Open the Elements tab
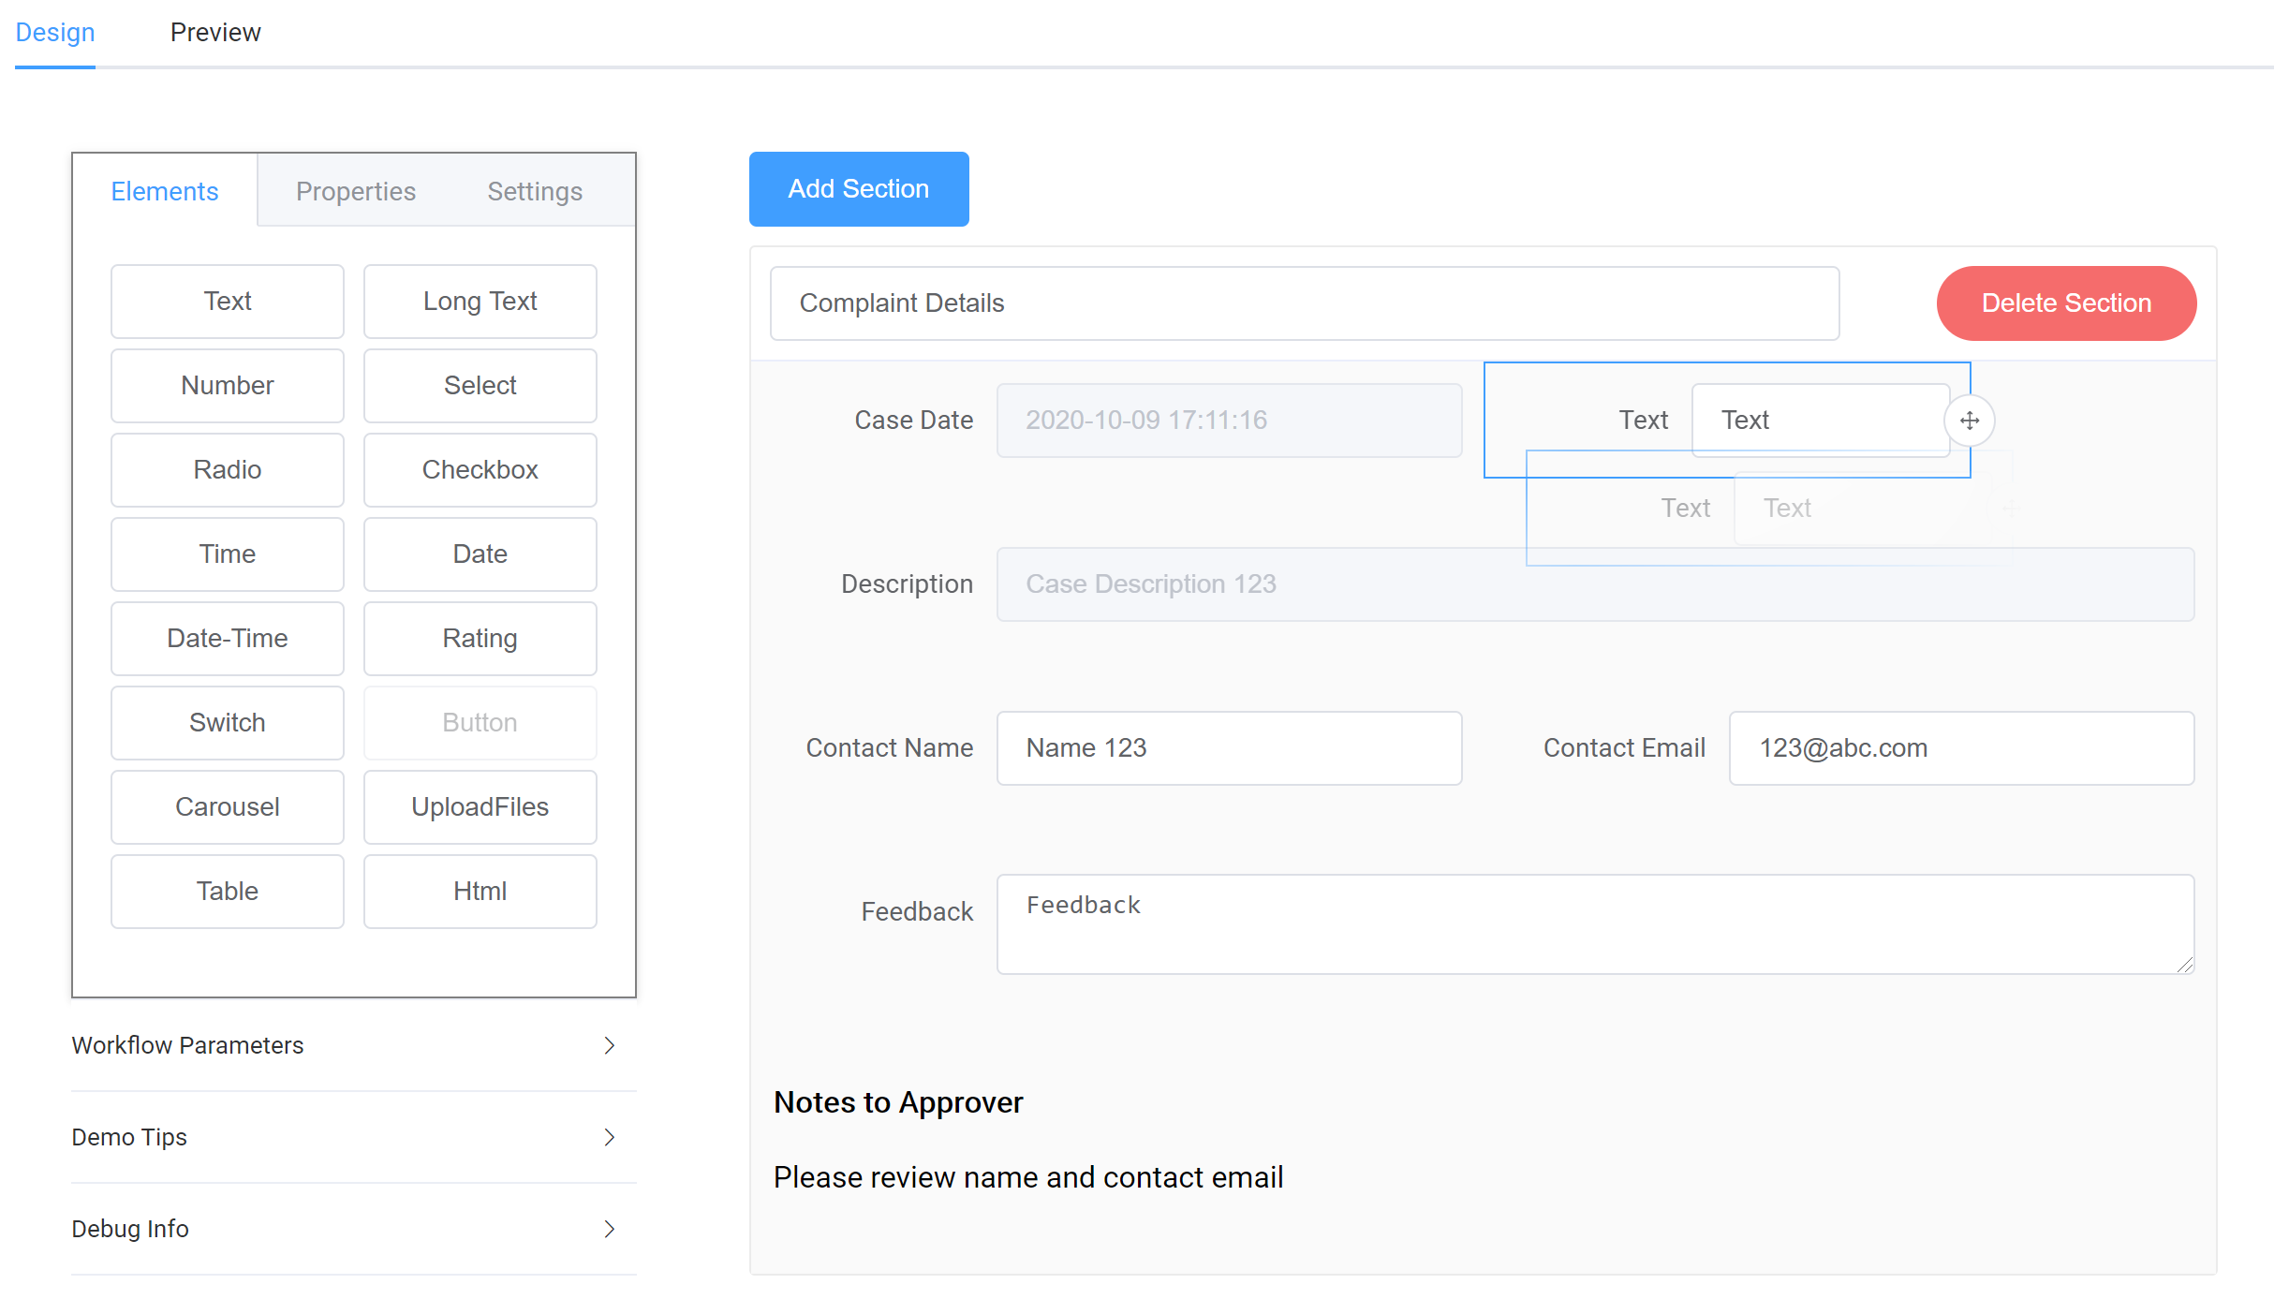The image size is (2289, 1314). [165, 191]
